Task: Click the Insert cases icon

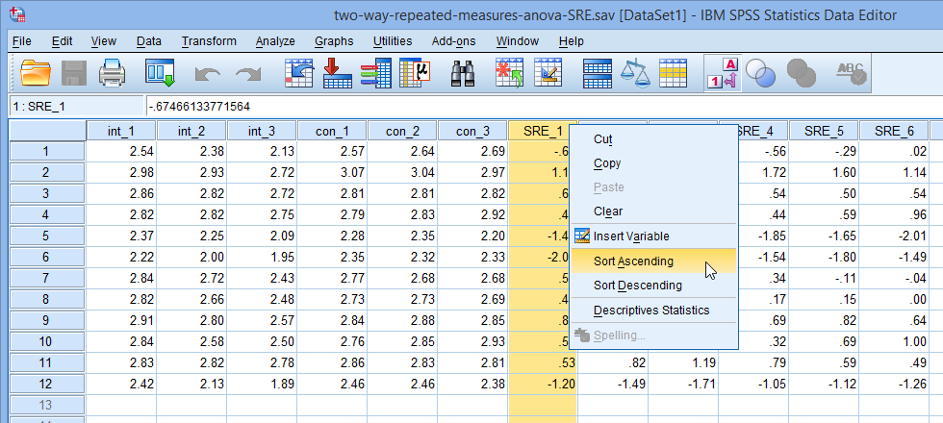Action: coord(509,73)
